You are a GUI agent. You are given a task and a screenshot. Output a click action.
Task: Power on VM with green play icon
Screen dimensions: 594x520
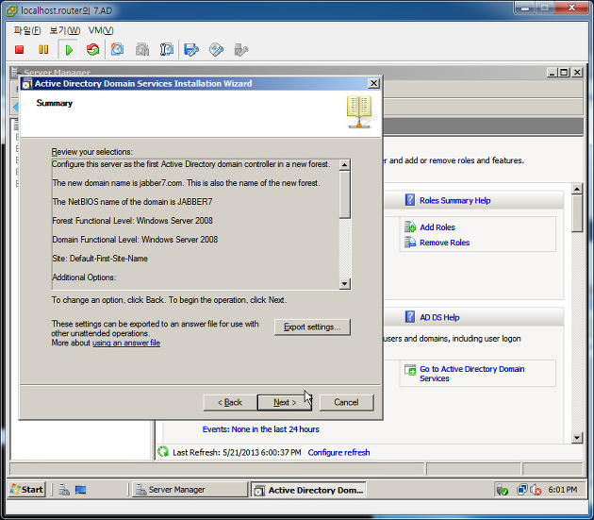click(x=69, y=50)
